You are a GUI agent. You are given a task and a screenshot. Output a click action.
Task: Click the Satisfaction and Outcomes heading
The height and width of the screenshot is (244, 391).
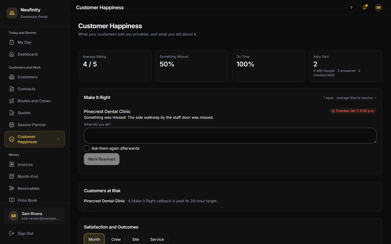point(111,227)
